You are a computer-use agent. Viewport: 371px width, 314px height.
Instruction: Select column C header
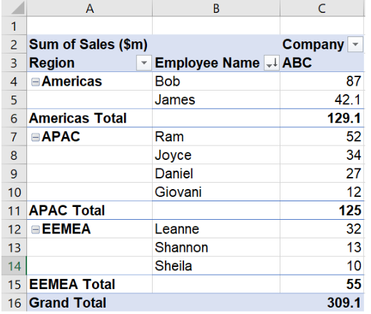pos(322,8)
